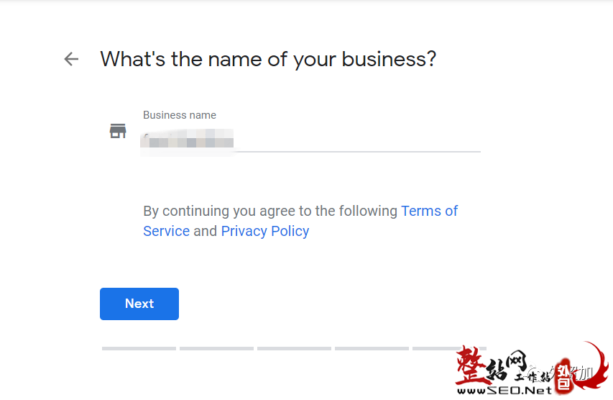Click the red seal stamp in watermark
The image size is (613, 400).
[563, 376]
